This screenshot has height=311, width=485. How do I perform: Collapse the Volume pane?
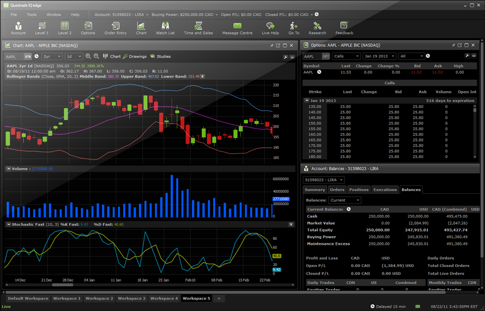pos(9,169)
